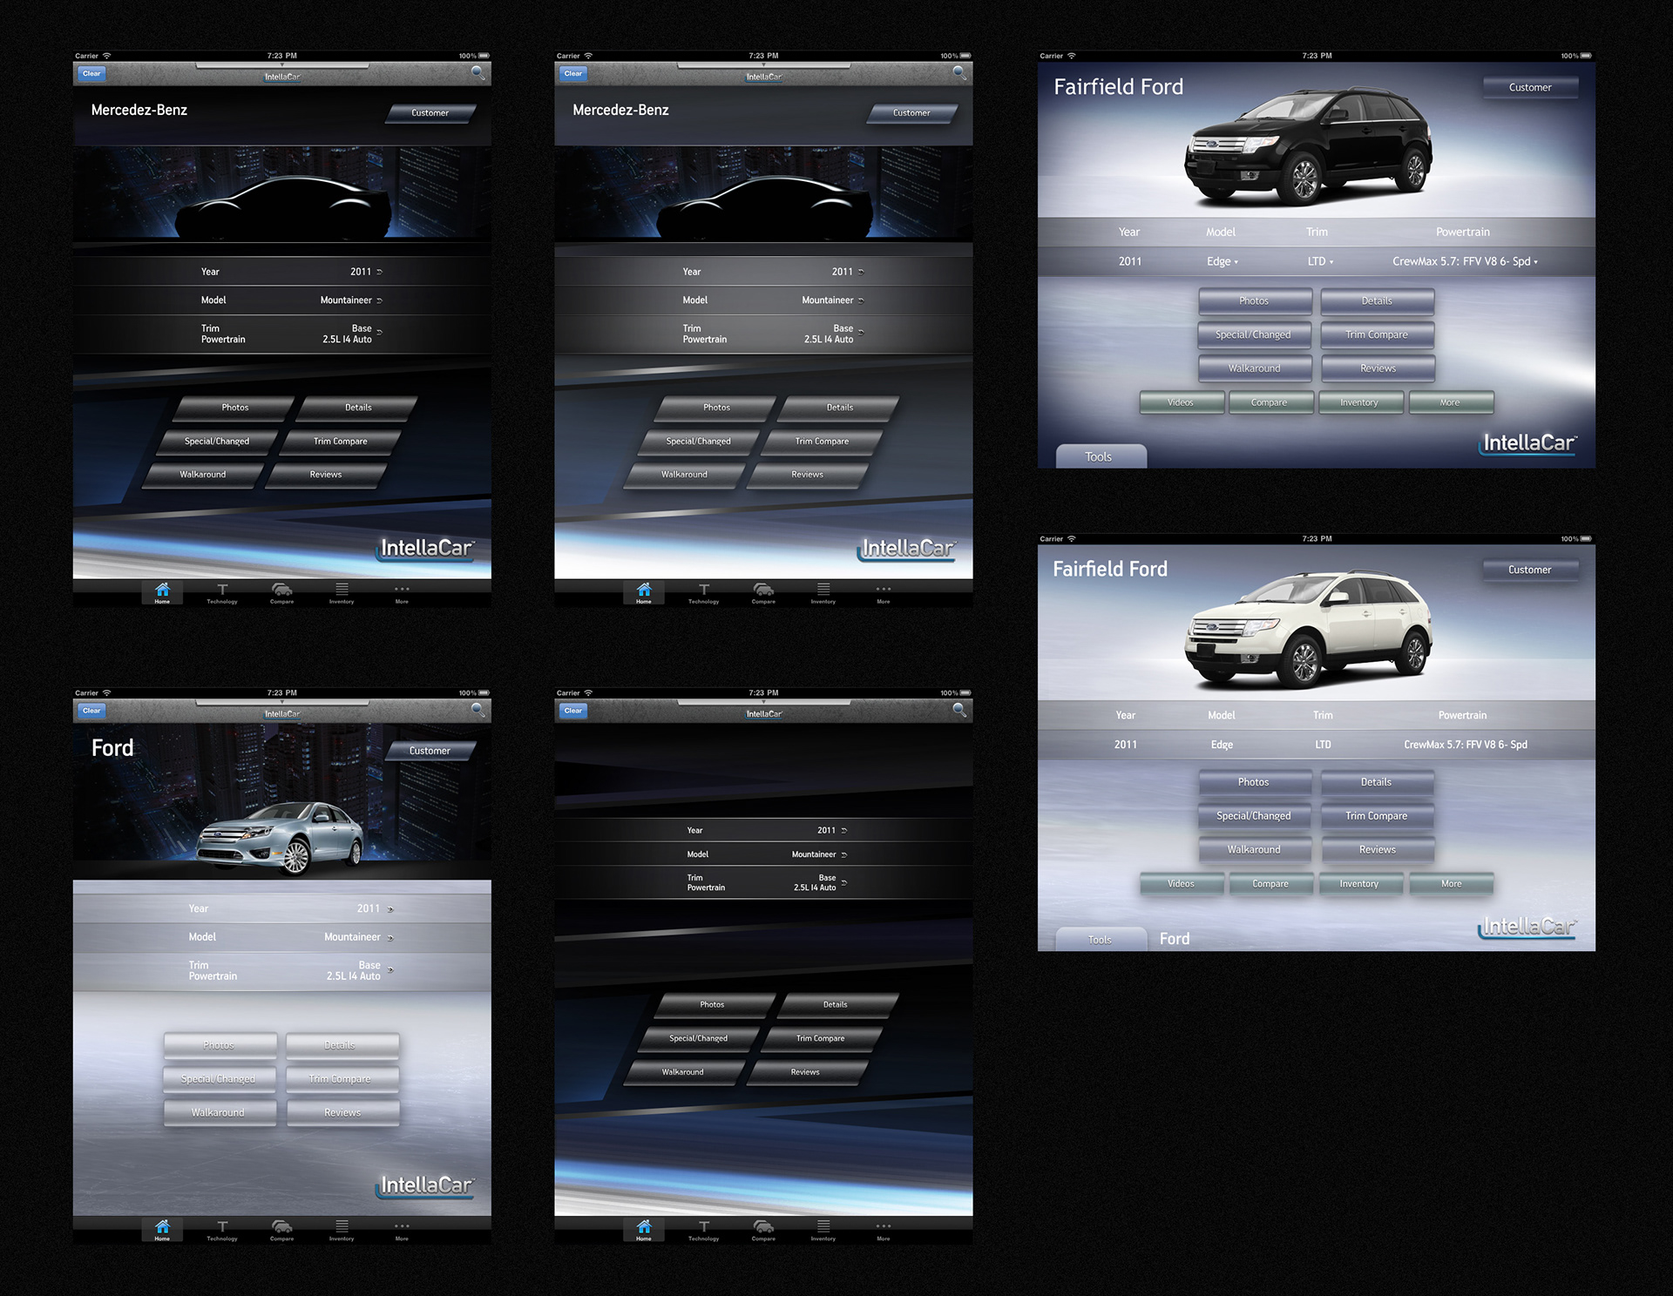This screenshot has height=1296, width=1673.
Task: Click Special/Changed on white-car Fairfield Ford screen
Action: tap(1255, 816)
